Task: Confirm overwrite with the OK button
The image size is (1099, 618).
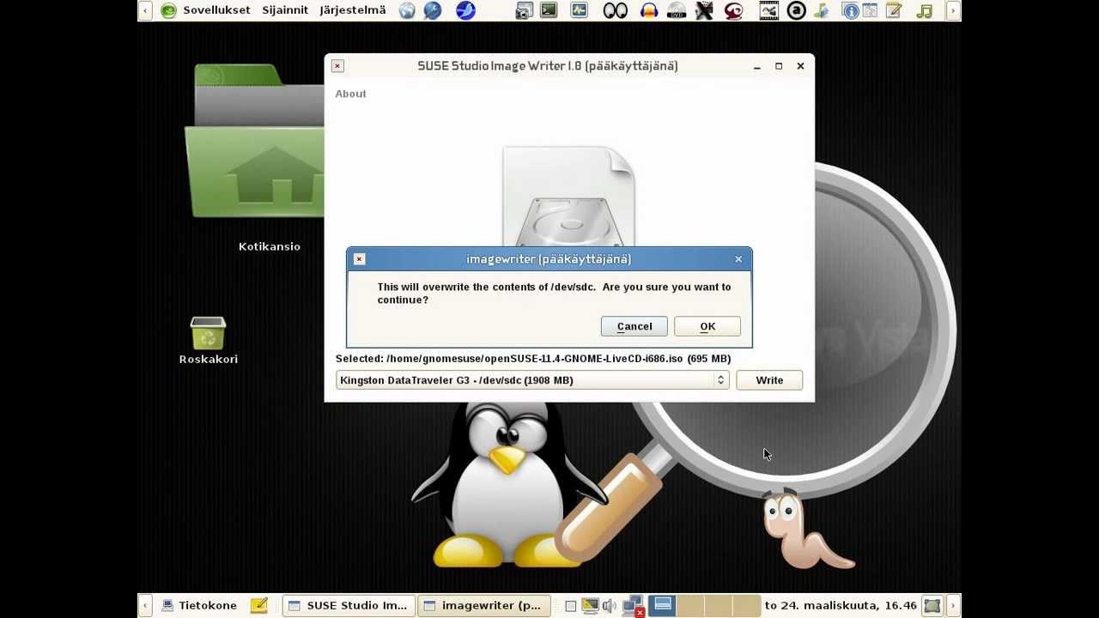Action: point(707,326)
